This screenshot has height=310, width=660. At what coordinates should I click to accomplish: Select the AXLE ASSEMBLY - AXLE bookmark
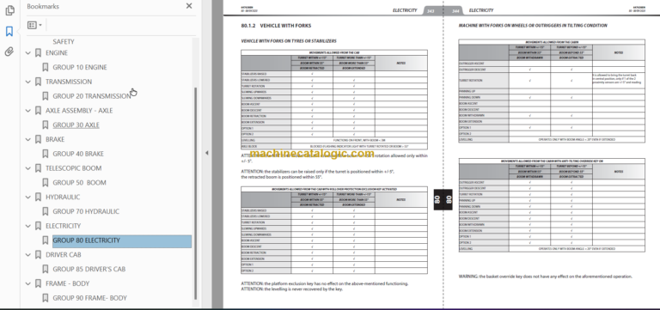coord(79,111)
